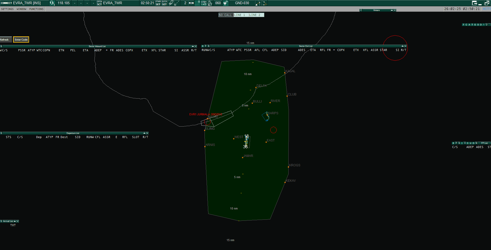
Task: Select the route drawing tool icon
Action: coord(264,3)
